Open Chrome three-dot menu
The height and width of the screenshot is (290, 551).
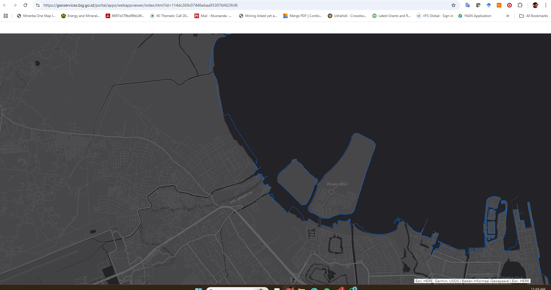point(546,5)
